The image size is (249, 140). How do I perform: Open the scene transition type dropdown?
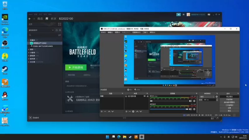207,97
